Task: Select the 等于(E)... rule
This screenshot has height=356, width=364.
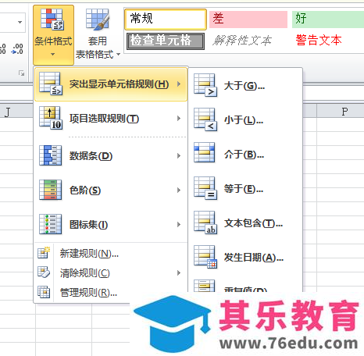Action: 245,189
